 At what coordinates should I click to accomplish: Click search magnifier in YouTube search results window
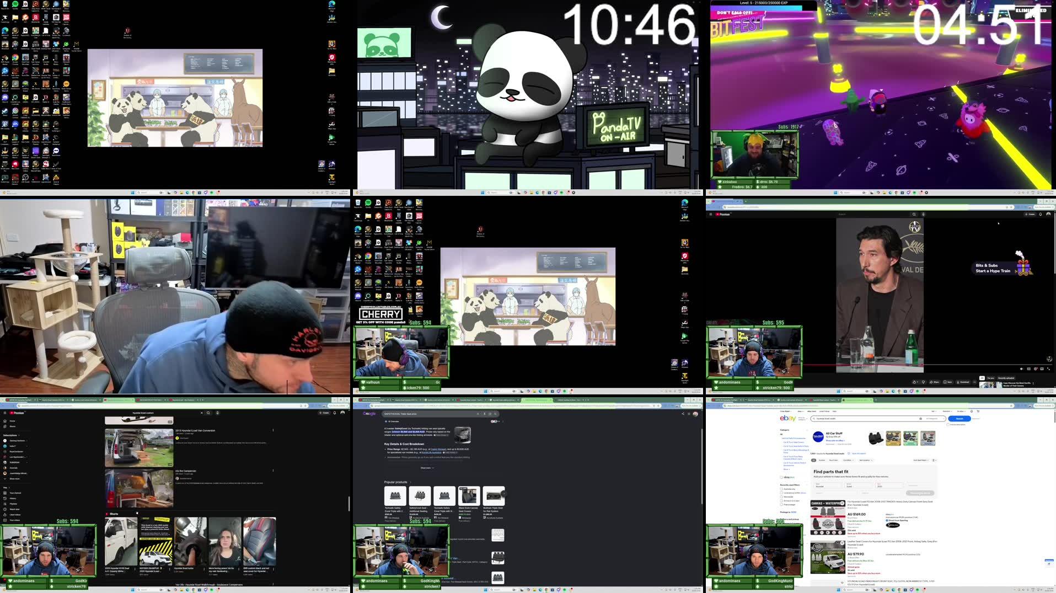[208, 413]
